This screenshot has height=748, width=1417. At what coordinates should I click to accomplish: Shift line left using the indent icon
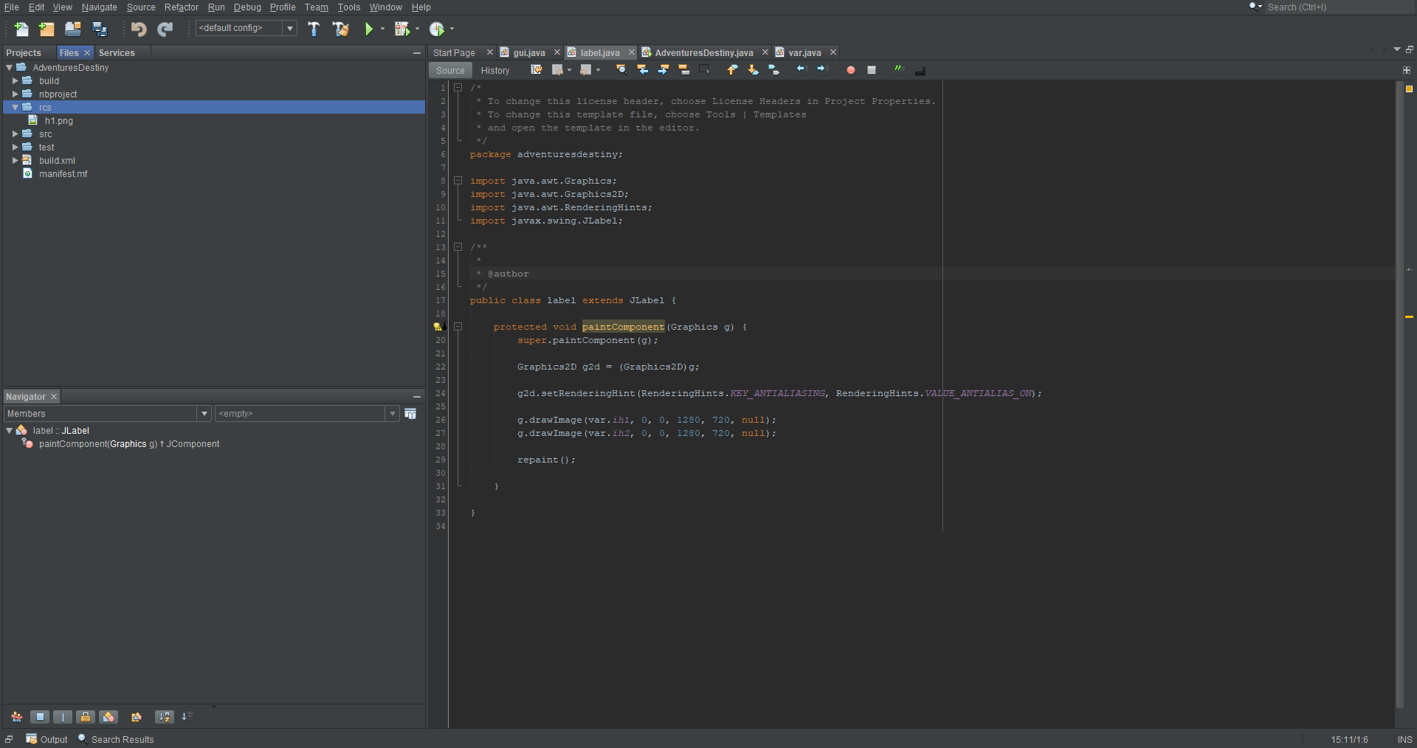801,69
